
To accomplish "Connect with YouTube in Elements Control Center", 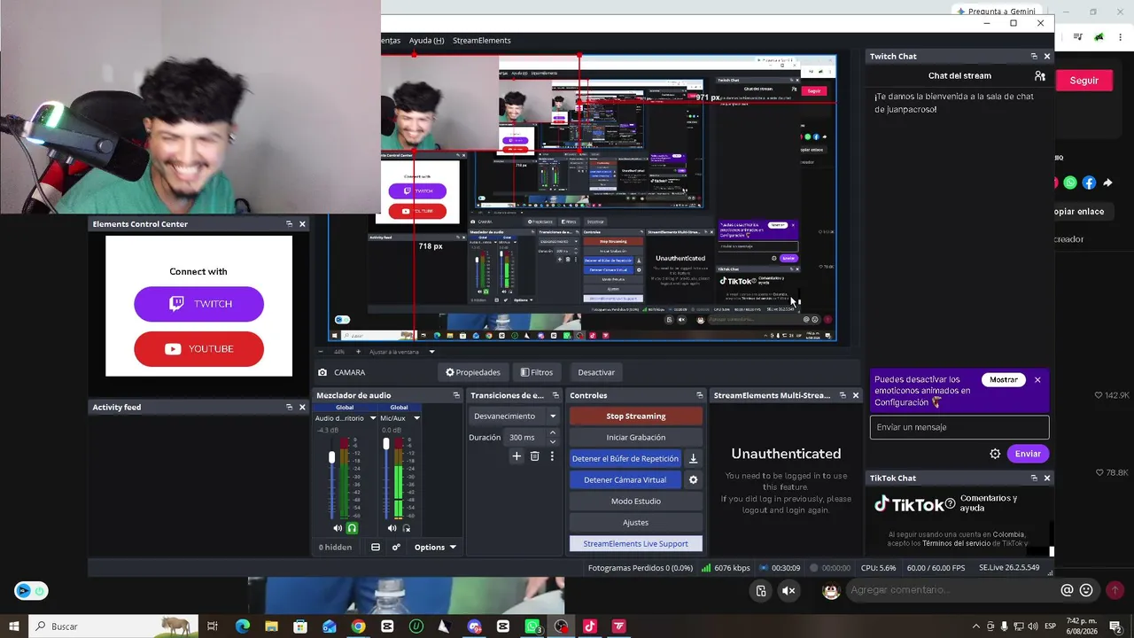I will tap(198, 349).
